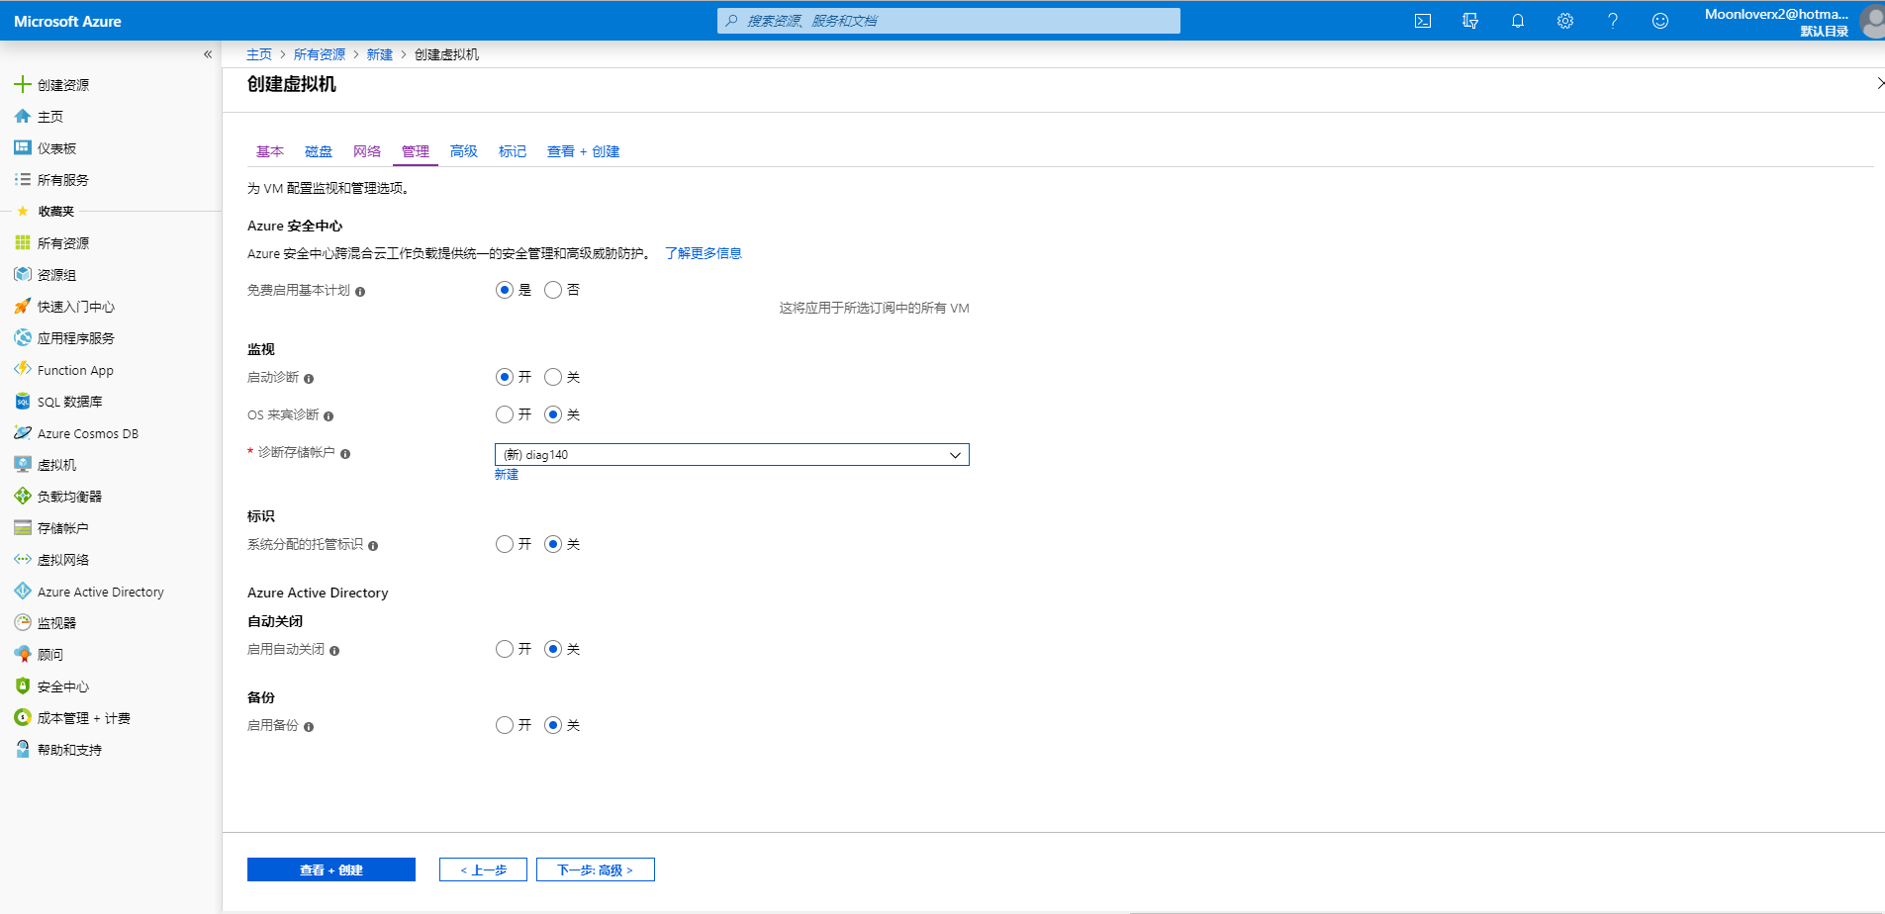Screen dimensions: 1885x914
Task: Click the 所有服务 list icon
Action: click(22, 179)
